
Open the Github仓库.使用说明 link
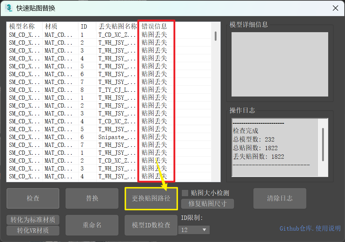click(x=310, y=228)
